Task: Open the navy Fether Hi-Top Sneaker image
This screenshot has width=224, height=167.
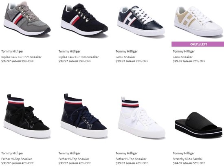Action: (84, 115)
